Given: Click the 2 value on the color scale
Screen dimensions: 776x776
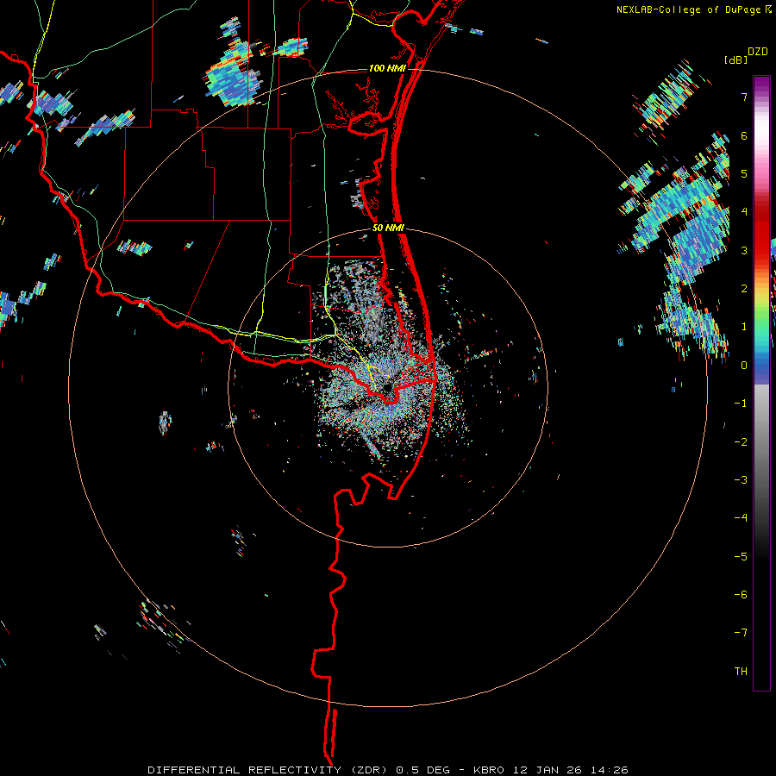Looking at the screenshot, I should pyautogui.click(x=744, y=289).
